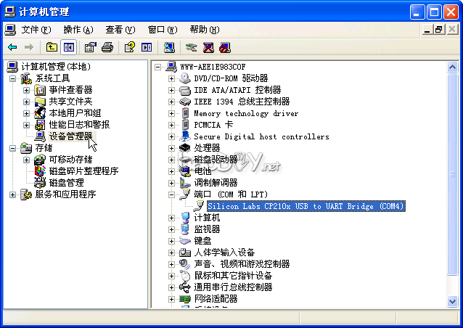Viewport: 463px width, 328px height.
Task: Select 磁盘管理 in the left tree
Action: (66, 183)
